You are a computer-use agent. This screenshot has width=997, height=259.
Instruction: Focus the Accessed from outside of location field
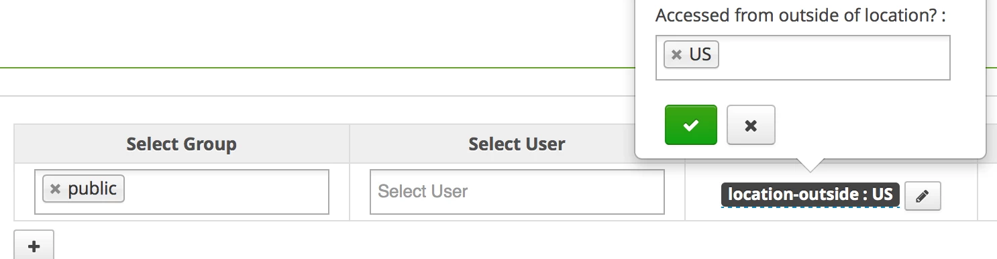click(x=802, y=58)
